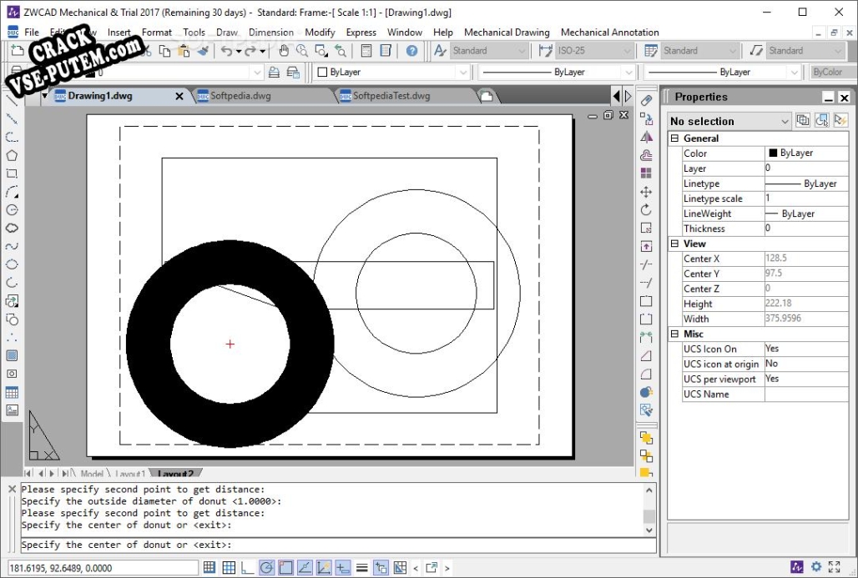This screenshot has width=858, height=578.
Task: Open Help via the question mark icon
Action: (411, 51)
